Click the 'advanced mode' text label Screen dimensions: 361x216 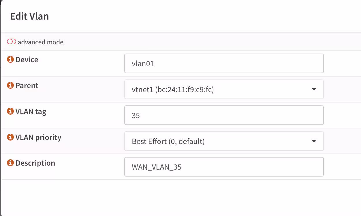tap(40, 42)
